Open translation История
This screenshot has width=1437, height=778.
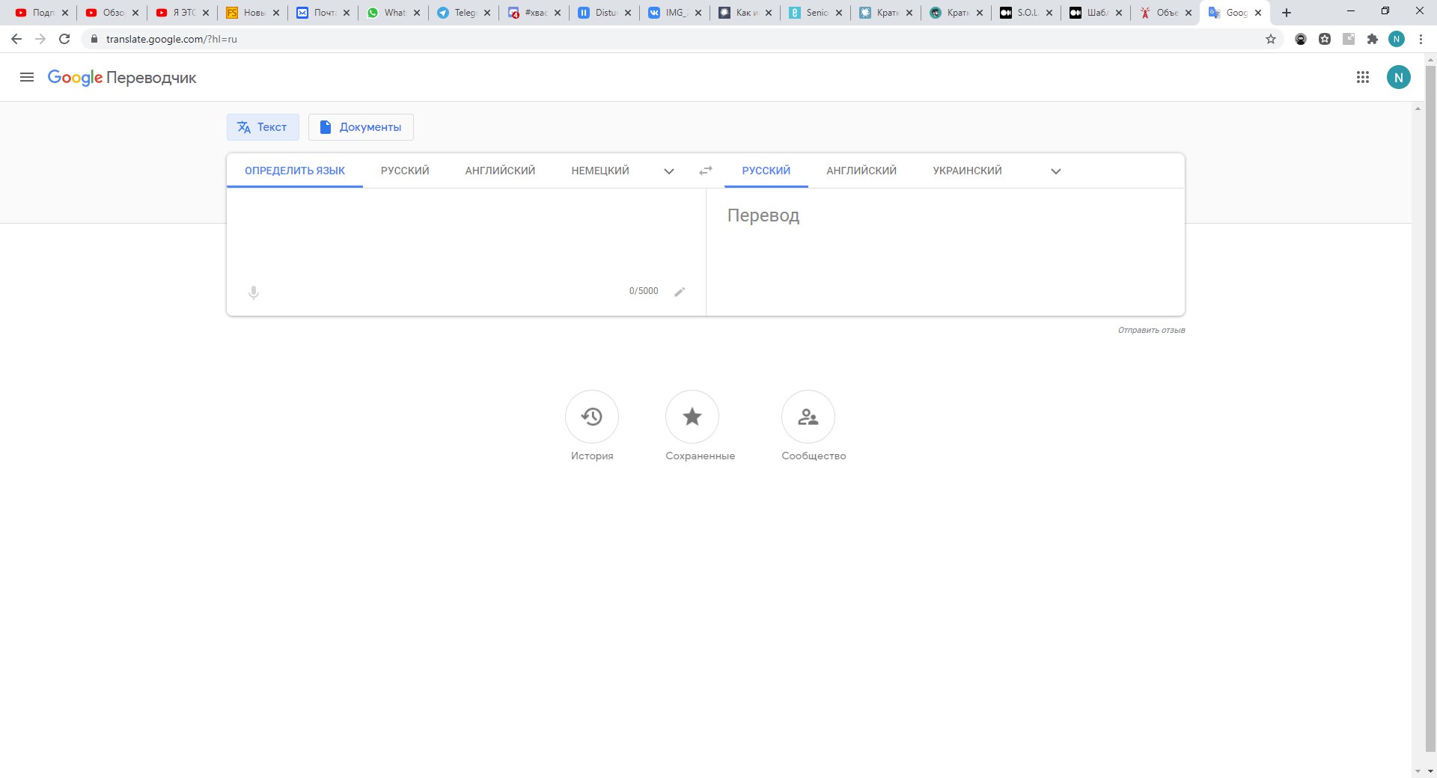(x=592, y=425)
